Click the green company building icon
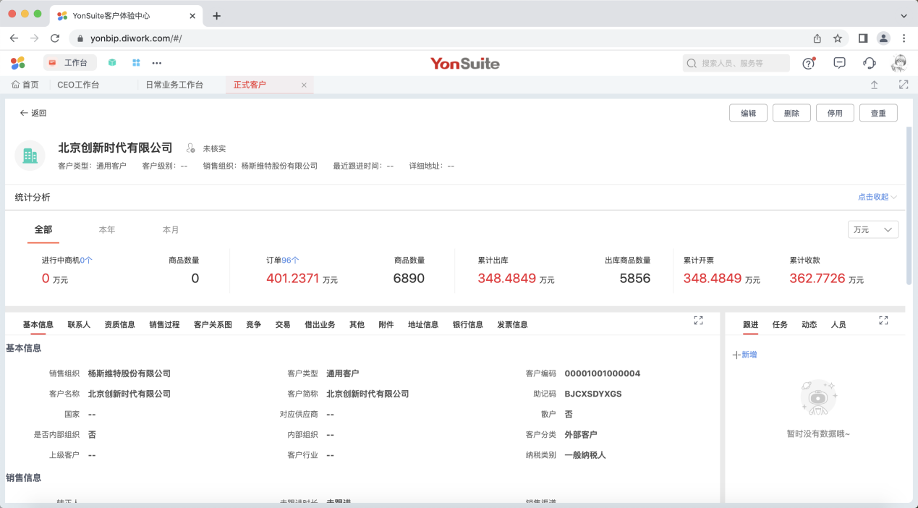The width and height of the screenshot is (918, 508). [30, 155]
